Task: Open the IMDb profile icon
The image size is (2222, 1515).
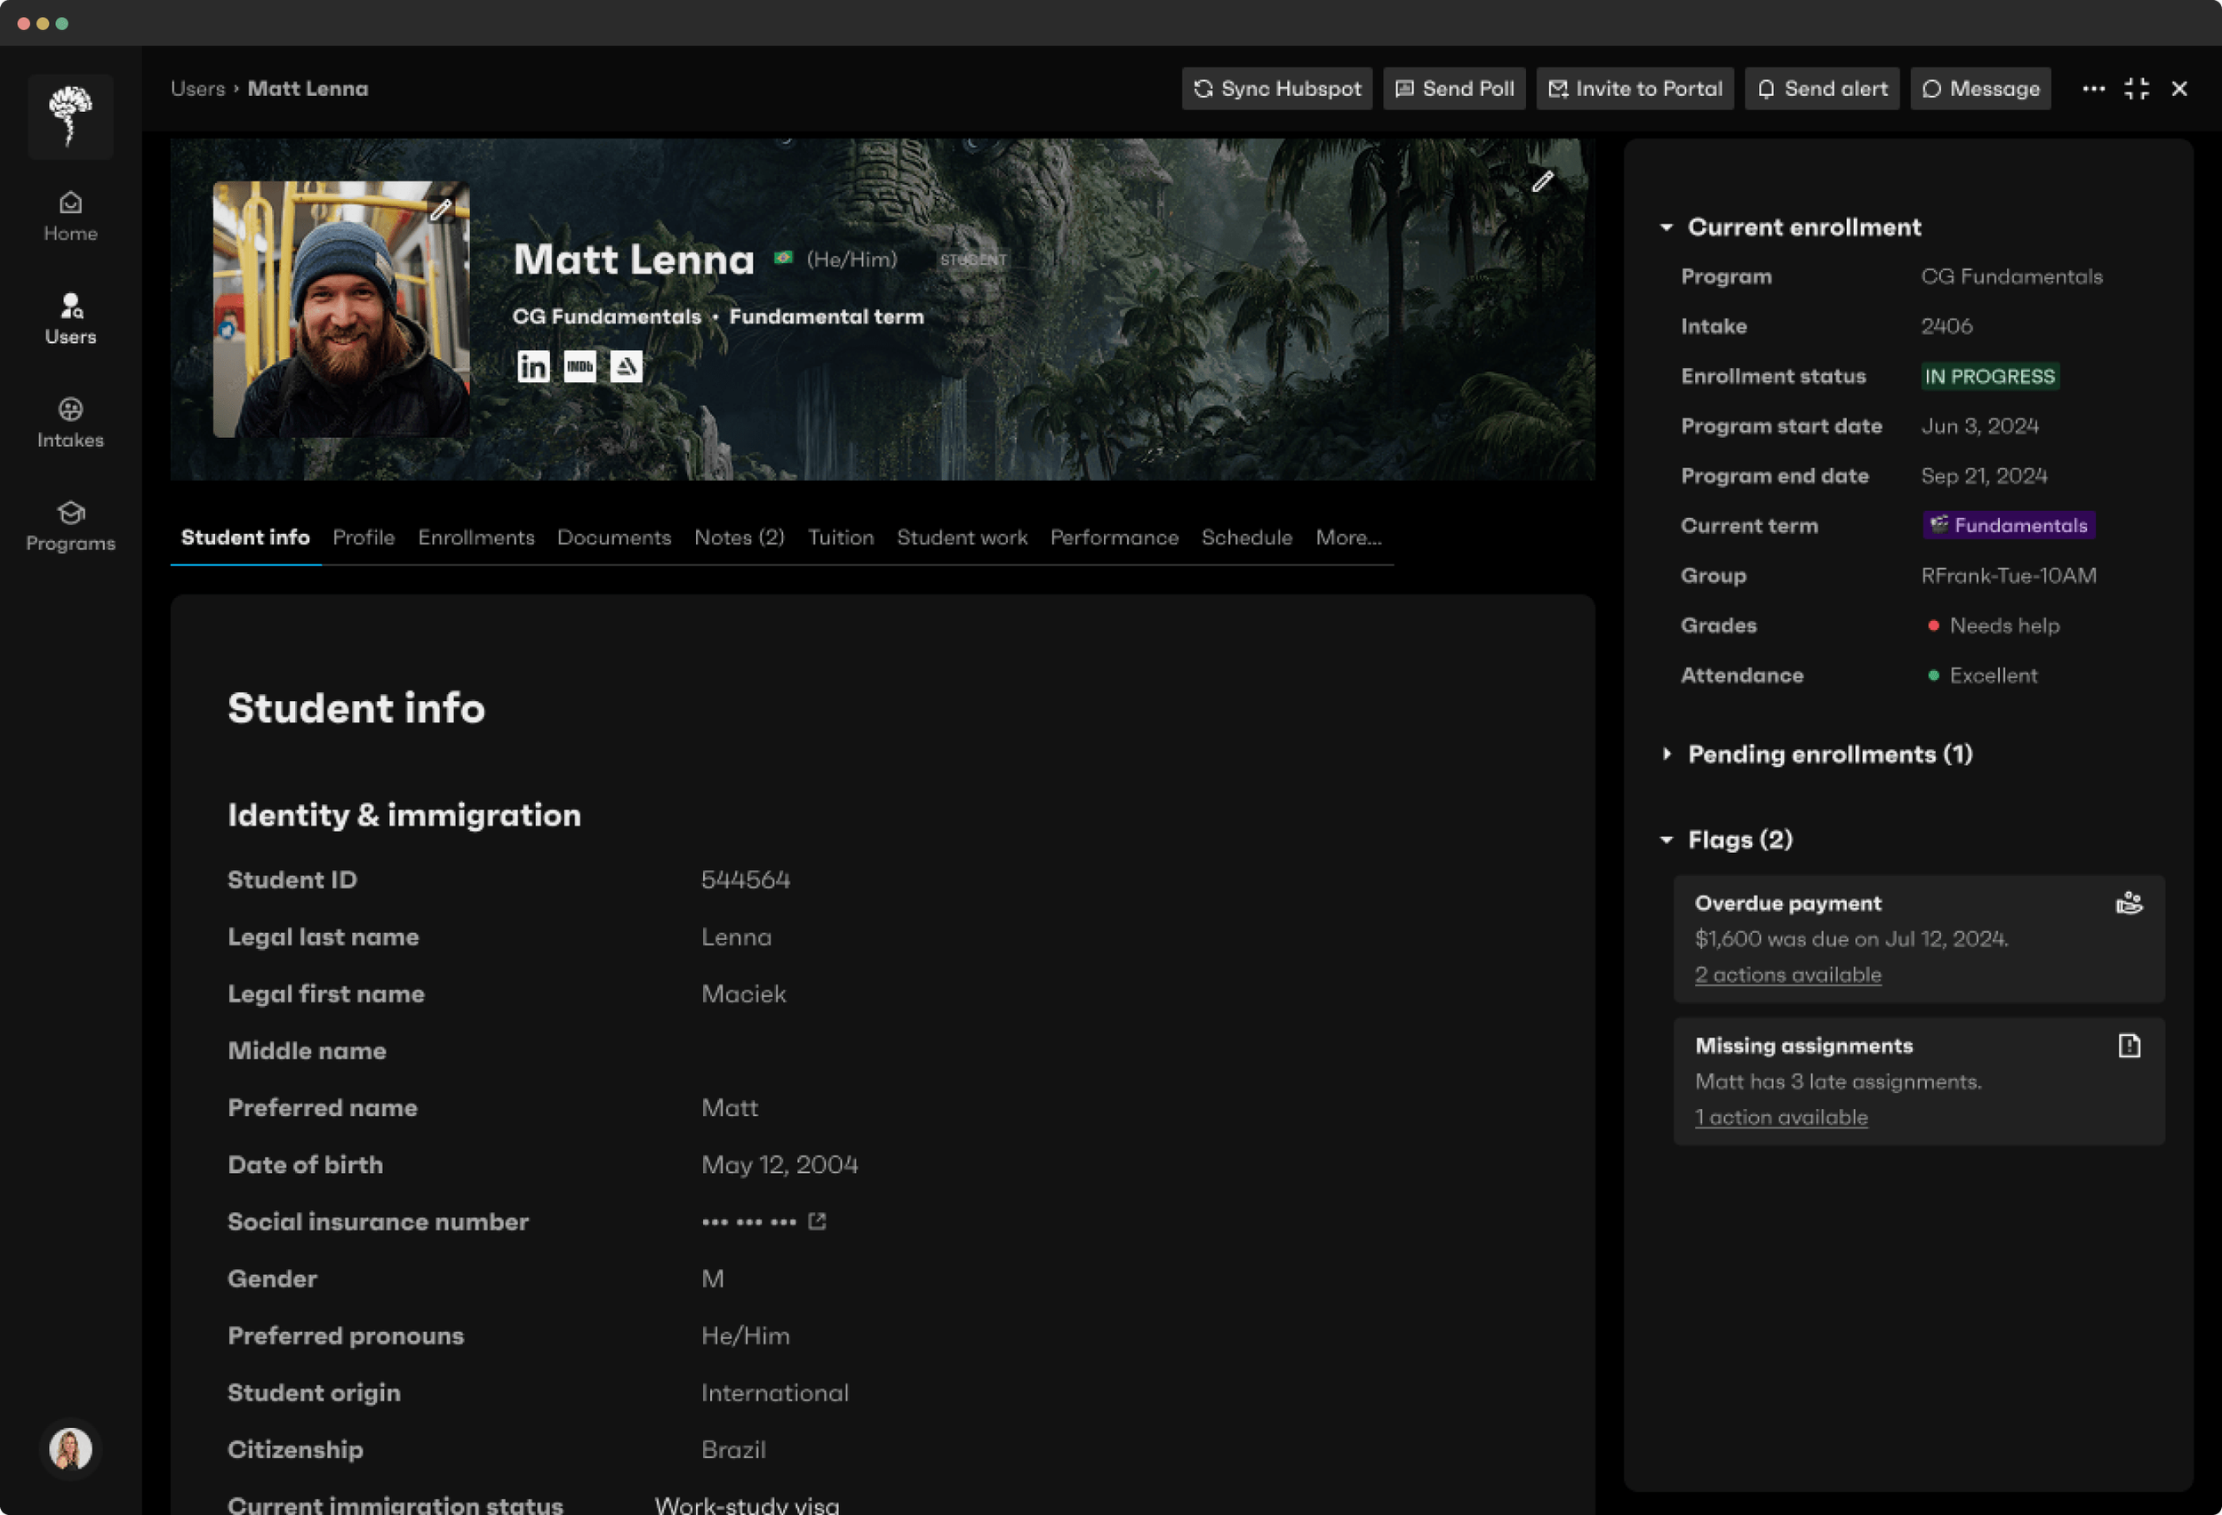Action: (x=579, y=366)
